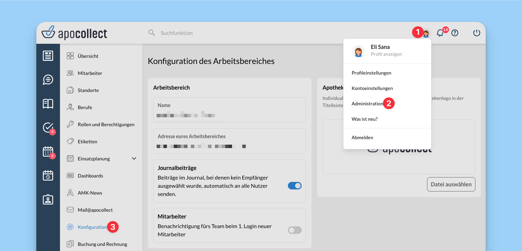Click the user avatar in top bar
The height and width of the screenshot is (251, 522).
[426, 33]
